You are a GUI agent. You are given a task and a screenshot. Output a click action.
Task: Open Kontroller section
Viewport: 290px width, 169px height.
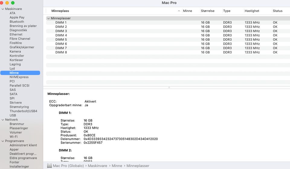(x=17, y=56)
